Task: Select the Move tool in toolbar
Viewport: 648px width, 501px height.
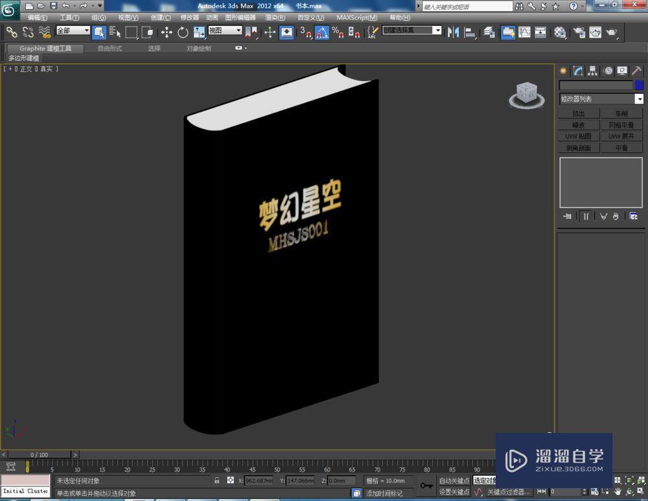Action: [167, 32]
